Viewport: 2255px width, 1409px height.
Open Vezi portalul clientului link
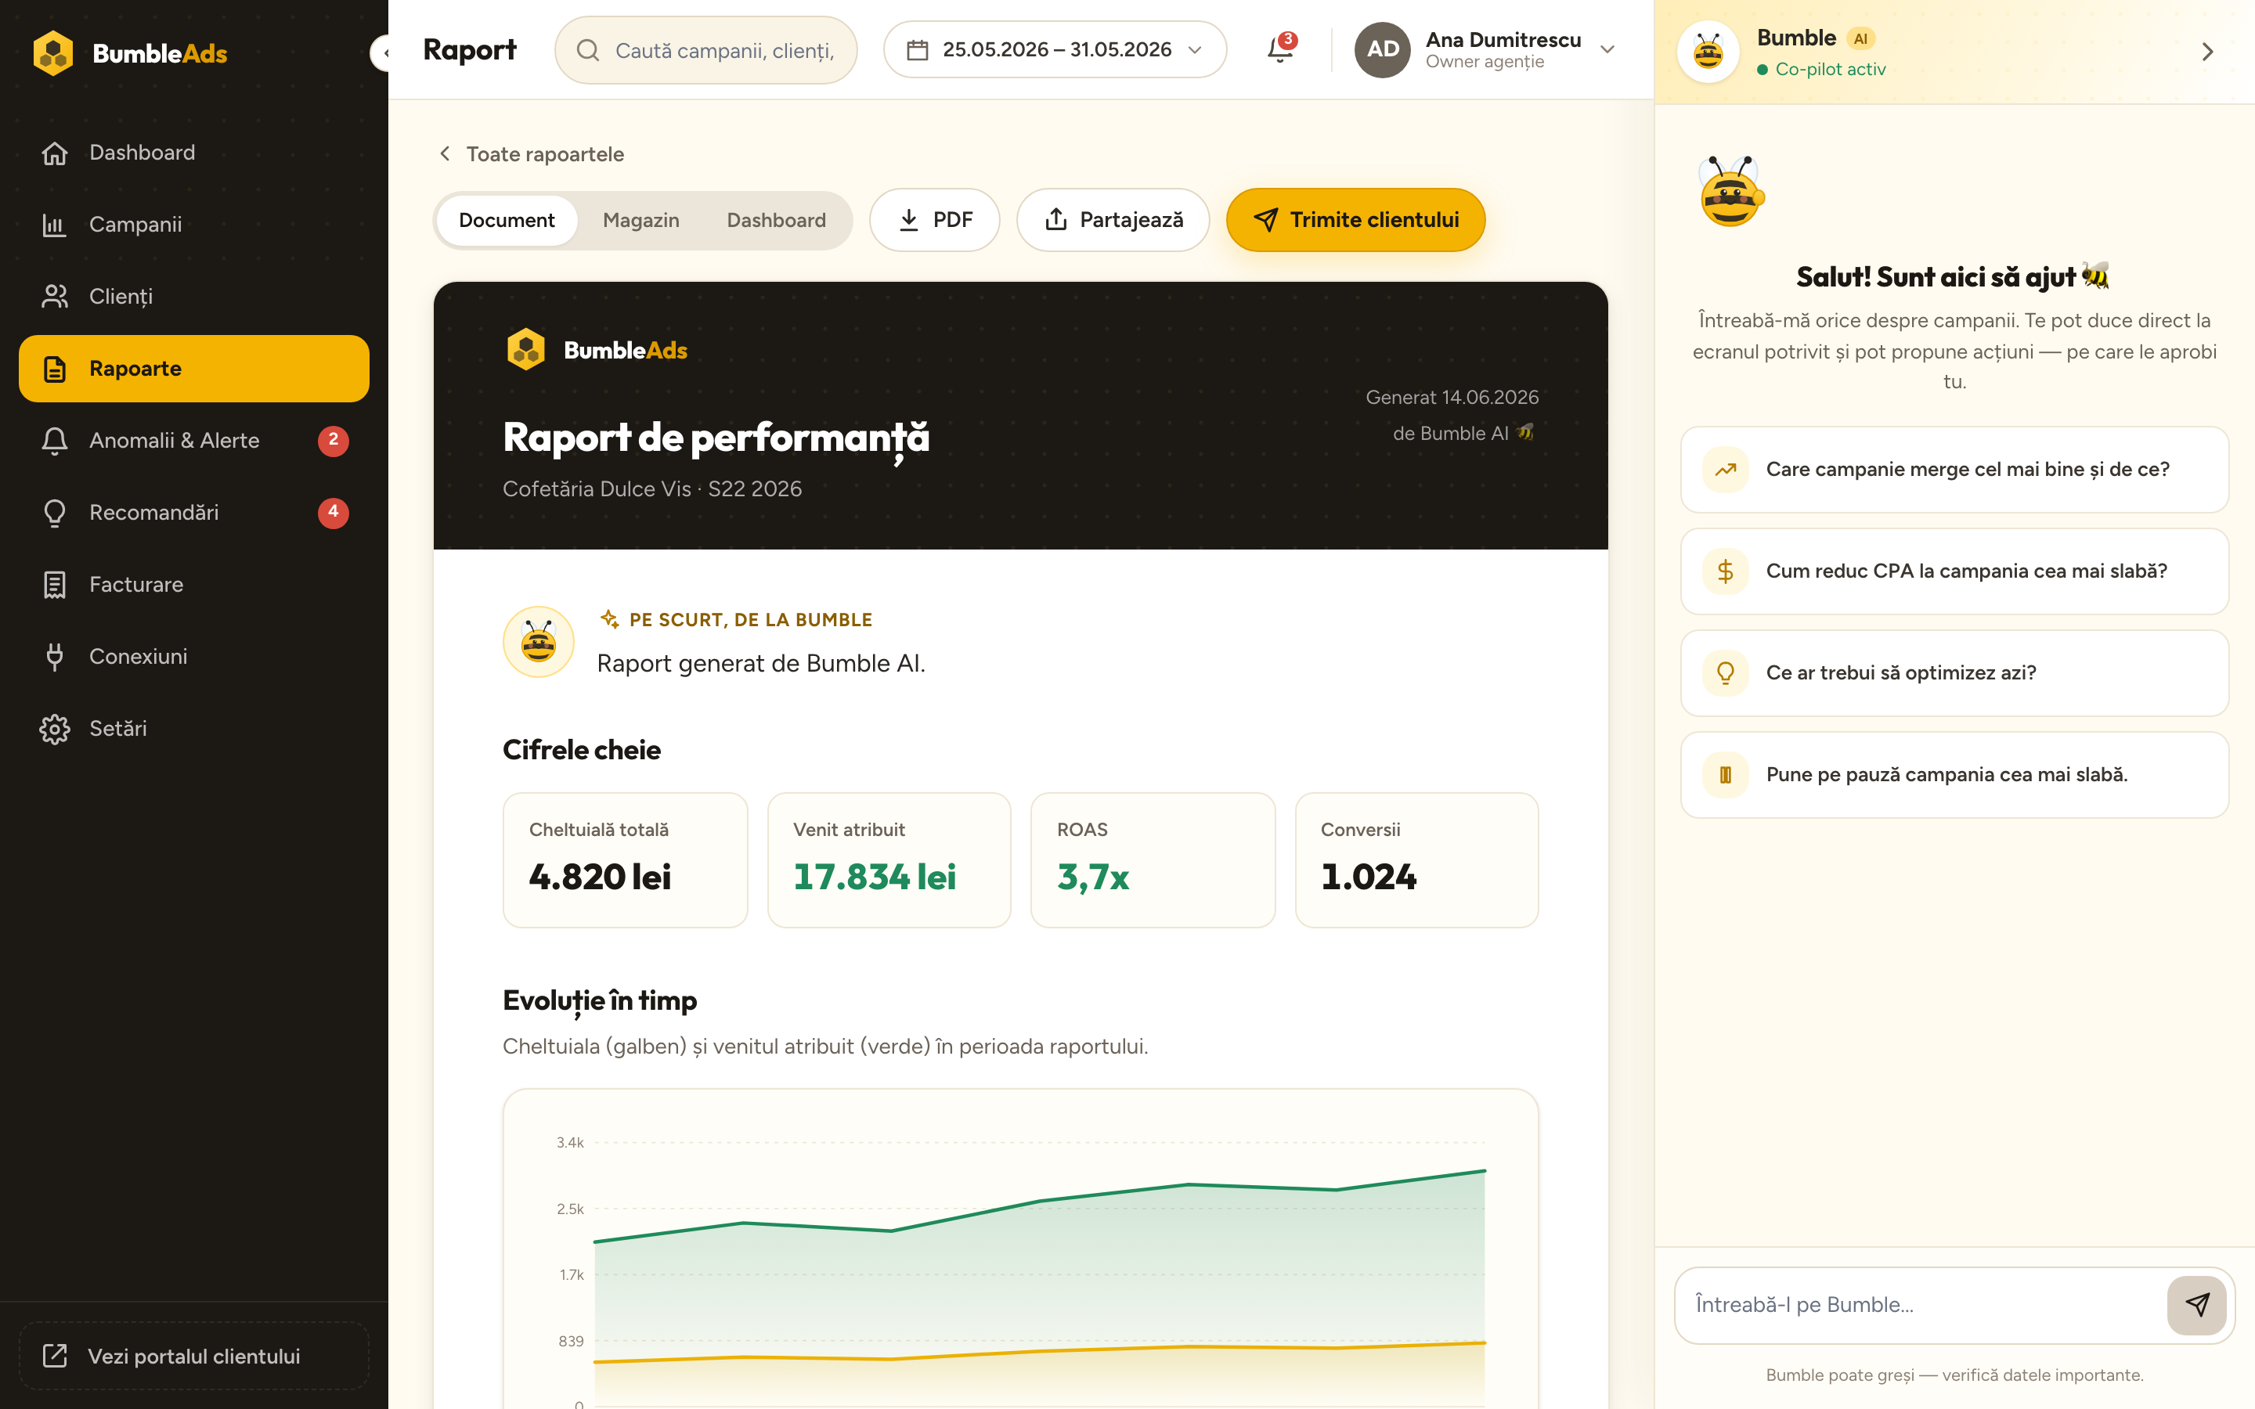coord(194,1356)
